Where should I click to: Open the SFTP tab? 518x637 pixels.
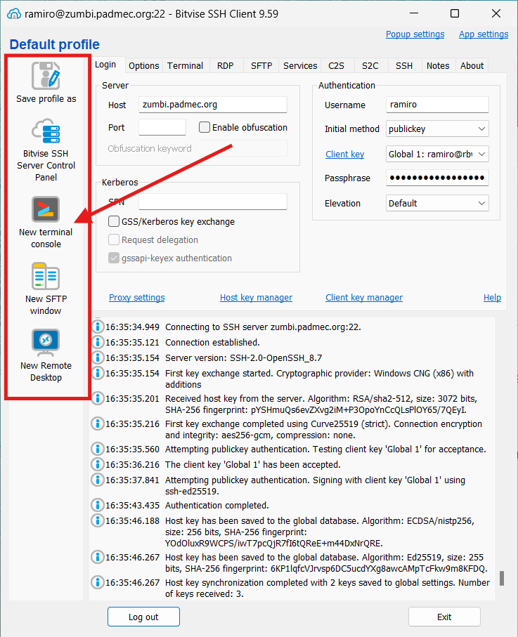tap(261, 66)
